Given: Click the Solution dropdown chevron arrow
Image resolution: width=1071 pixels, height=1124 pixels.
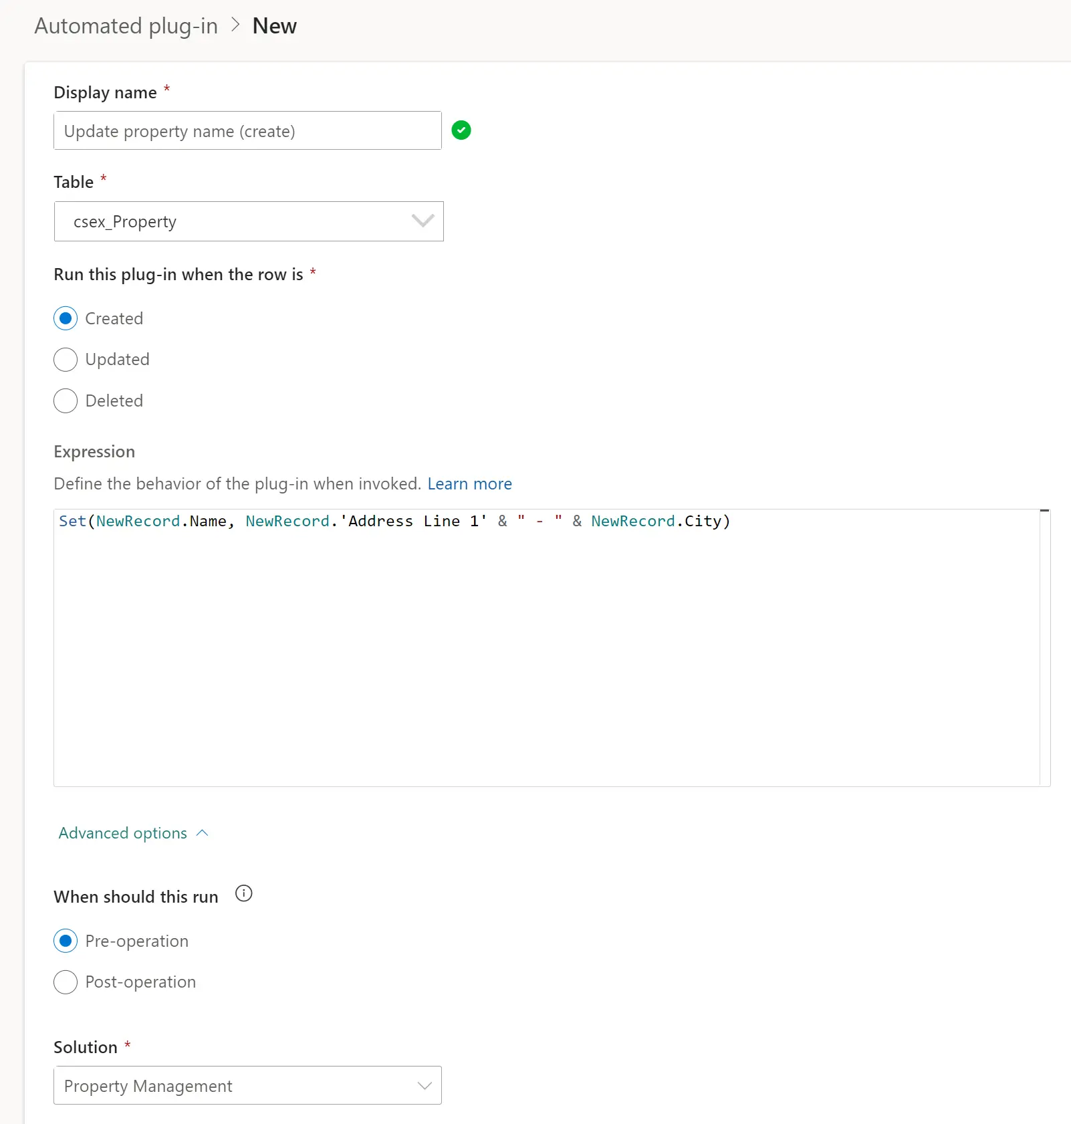Looking at the screenshot, I should (x=424, y=1085).
